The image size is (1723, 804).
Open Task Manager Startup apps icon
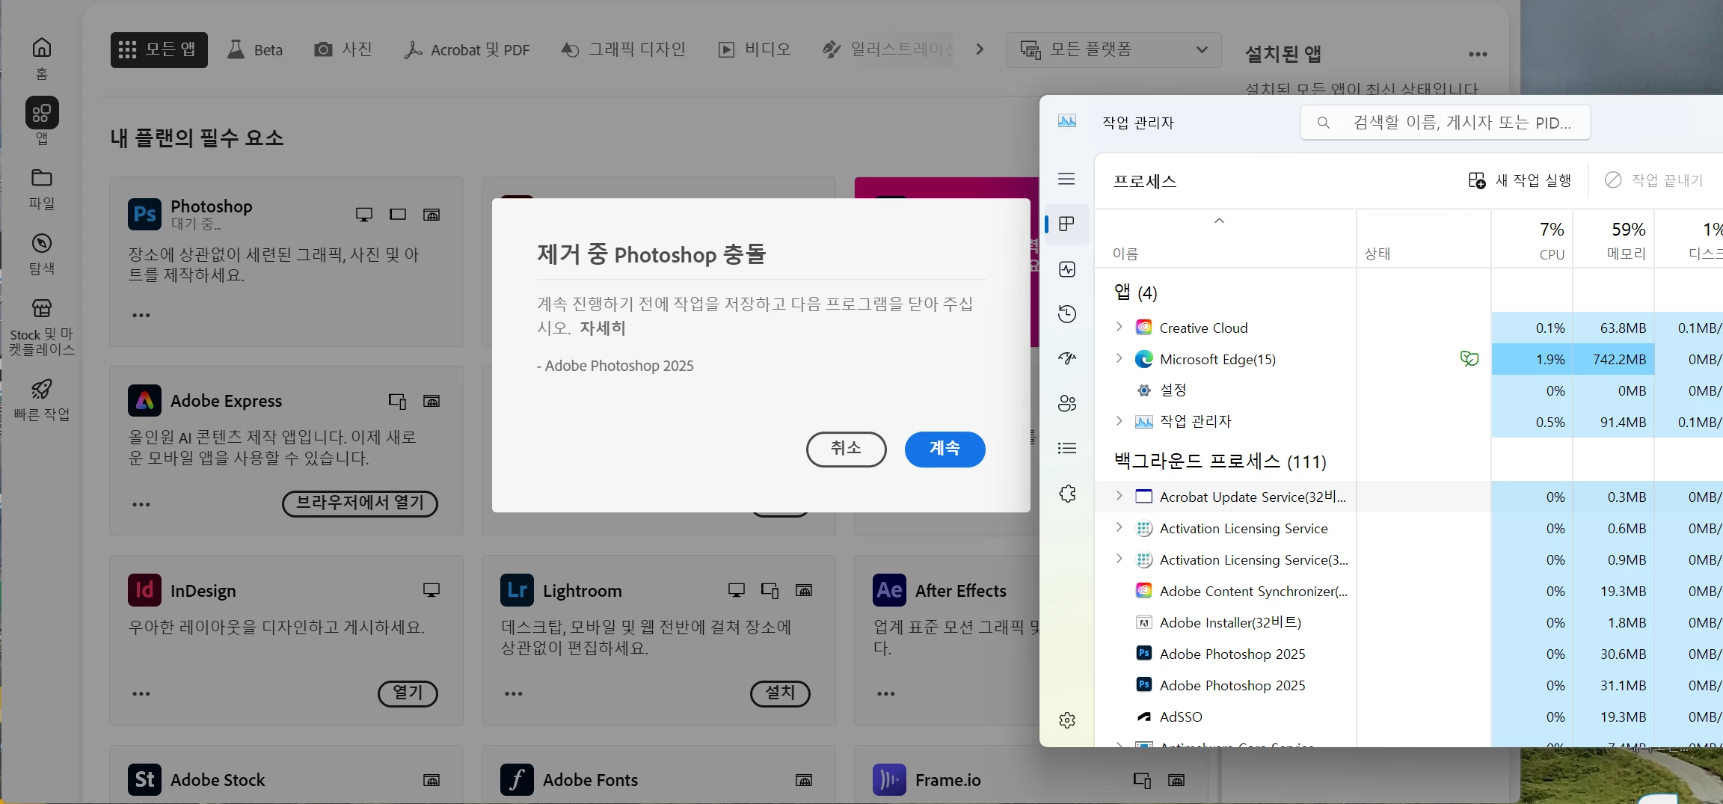coord(1067,358)
